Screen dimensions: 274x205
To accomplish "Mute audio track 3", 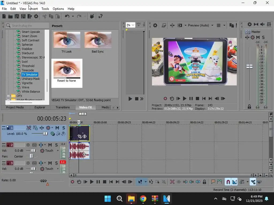I will [x=50, y=163].
